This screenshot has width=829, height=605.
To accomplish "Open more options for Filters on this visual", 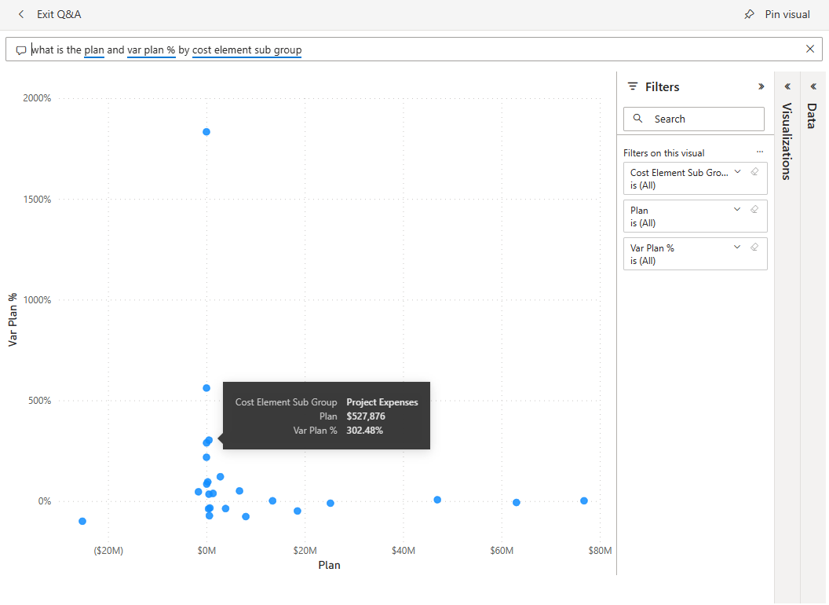I will click(758, 152).
